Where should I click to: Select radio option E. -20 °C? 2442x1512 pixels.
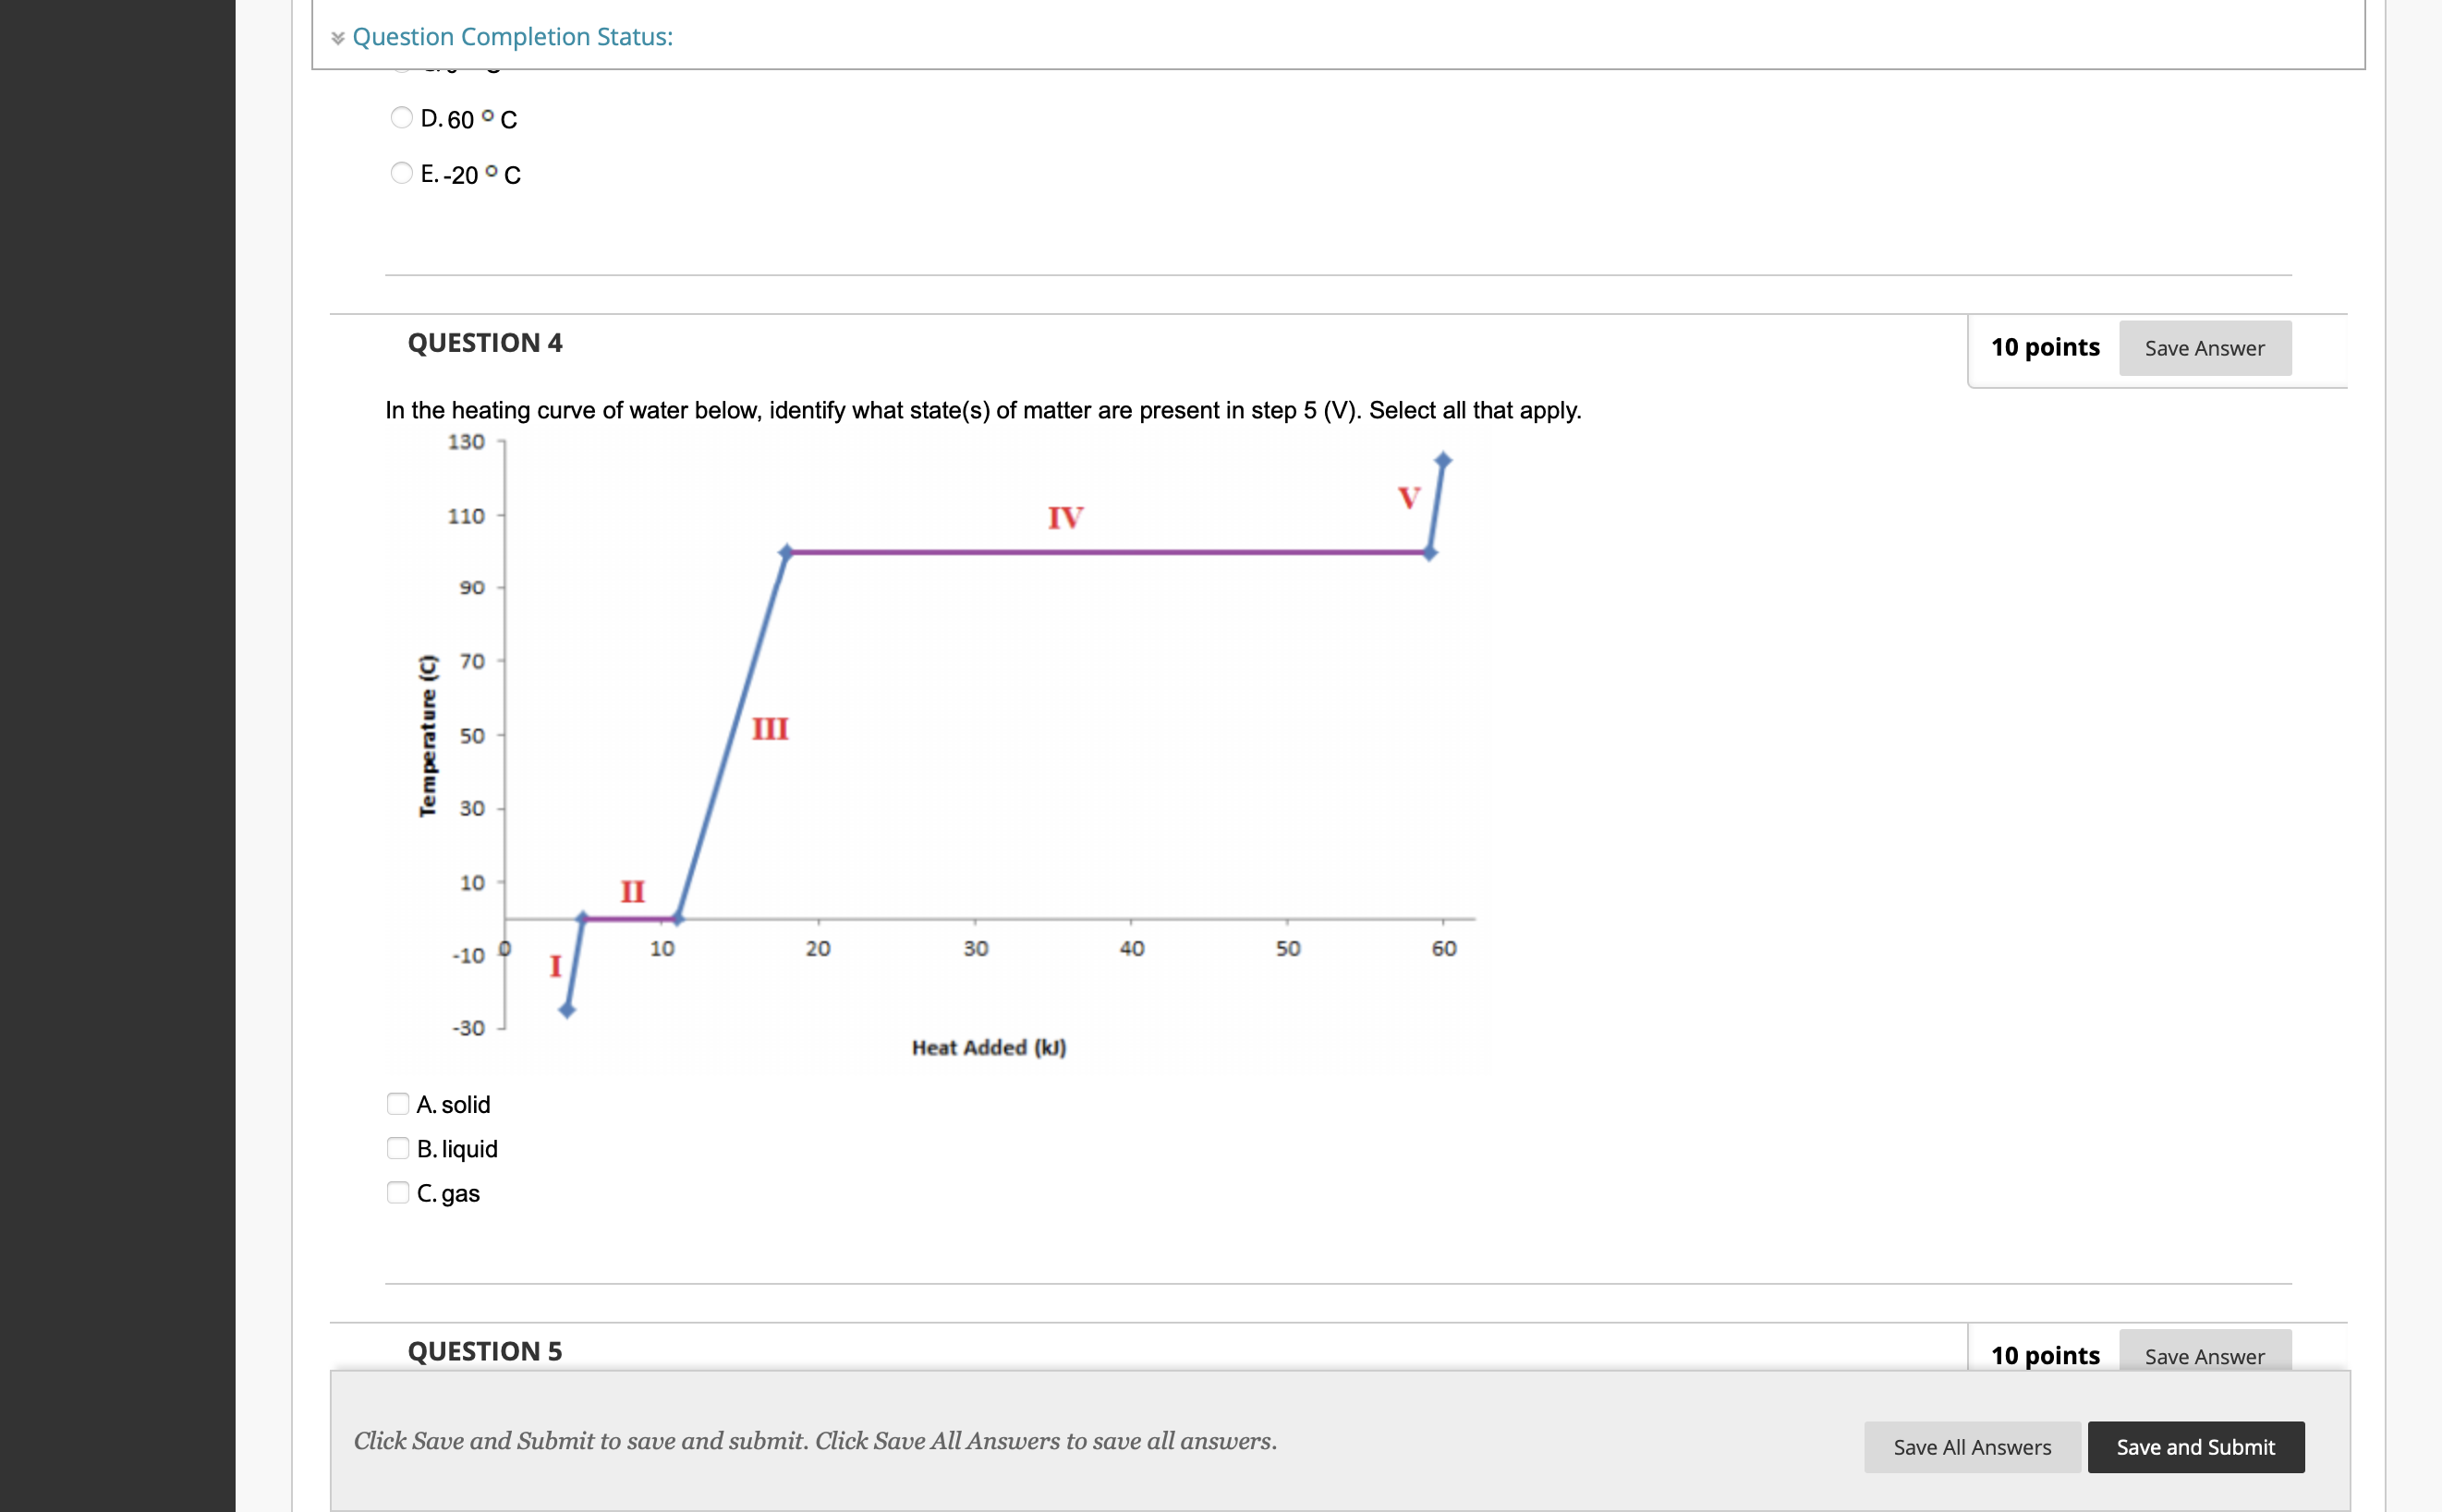[400, 173]
